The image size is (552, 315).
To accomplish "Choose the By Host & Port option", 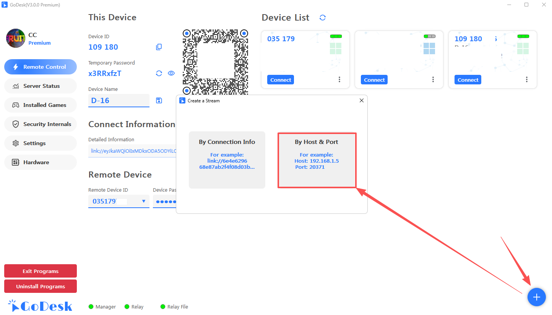I will tap(317, 160).
